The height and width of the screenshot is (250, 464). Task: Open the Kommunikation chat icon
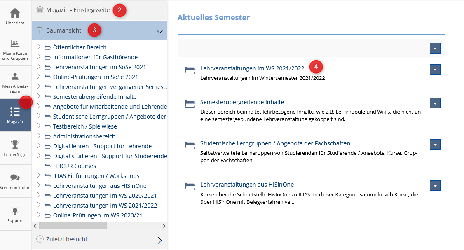click(15, 178)
